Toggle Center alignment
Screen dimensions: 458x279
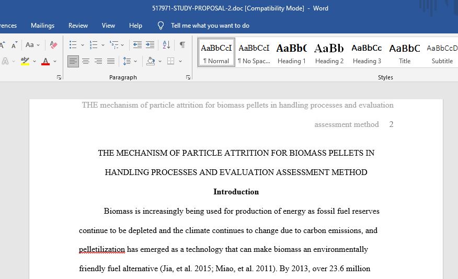(86, 61)
